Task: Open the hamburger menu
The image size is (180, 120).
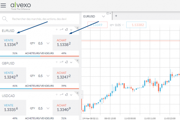Action: tap(3, 5)
